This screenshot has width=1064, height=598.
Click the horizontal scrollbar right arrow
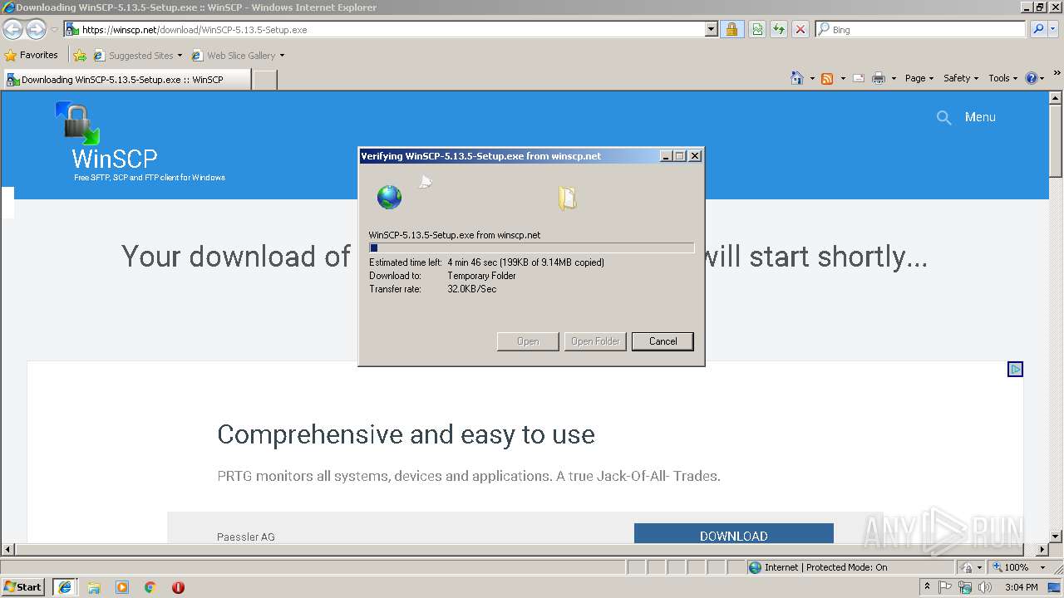point(1042,550)
